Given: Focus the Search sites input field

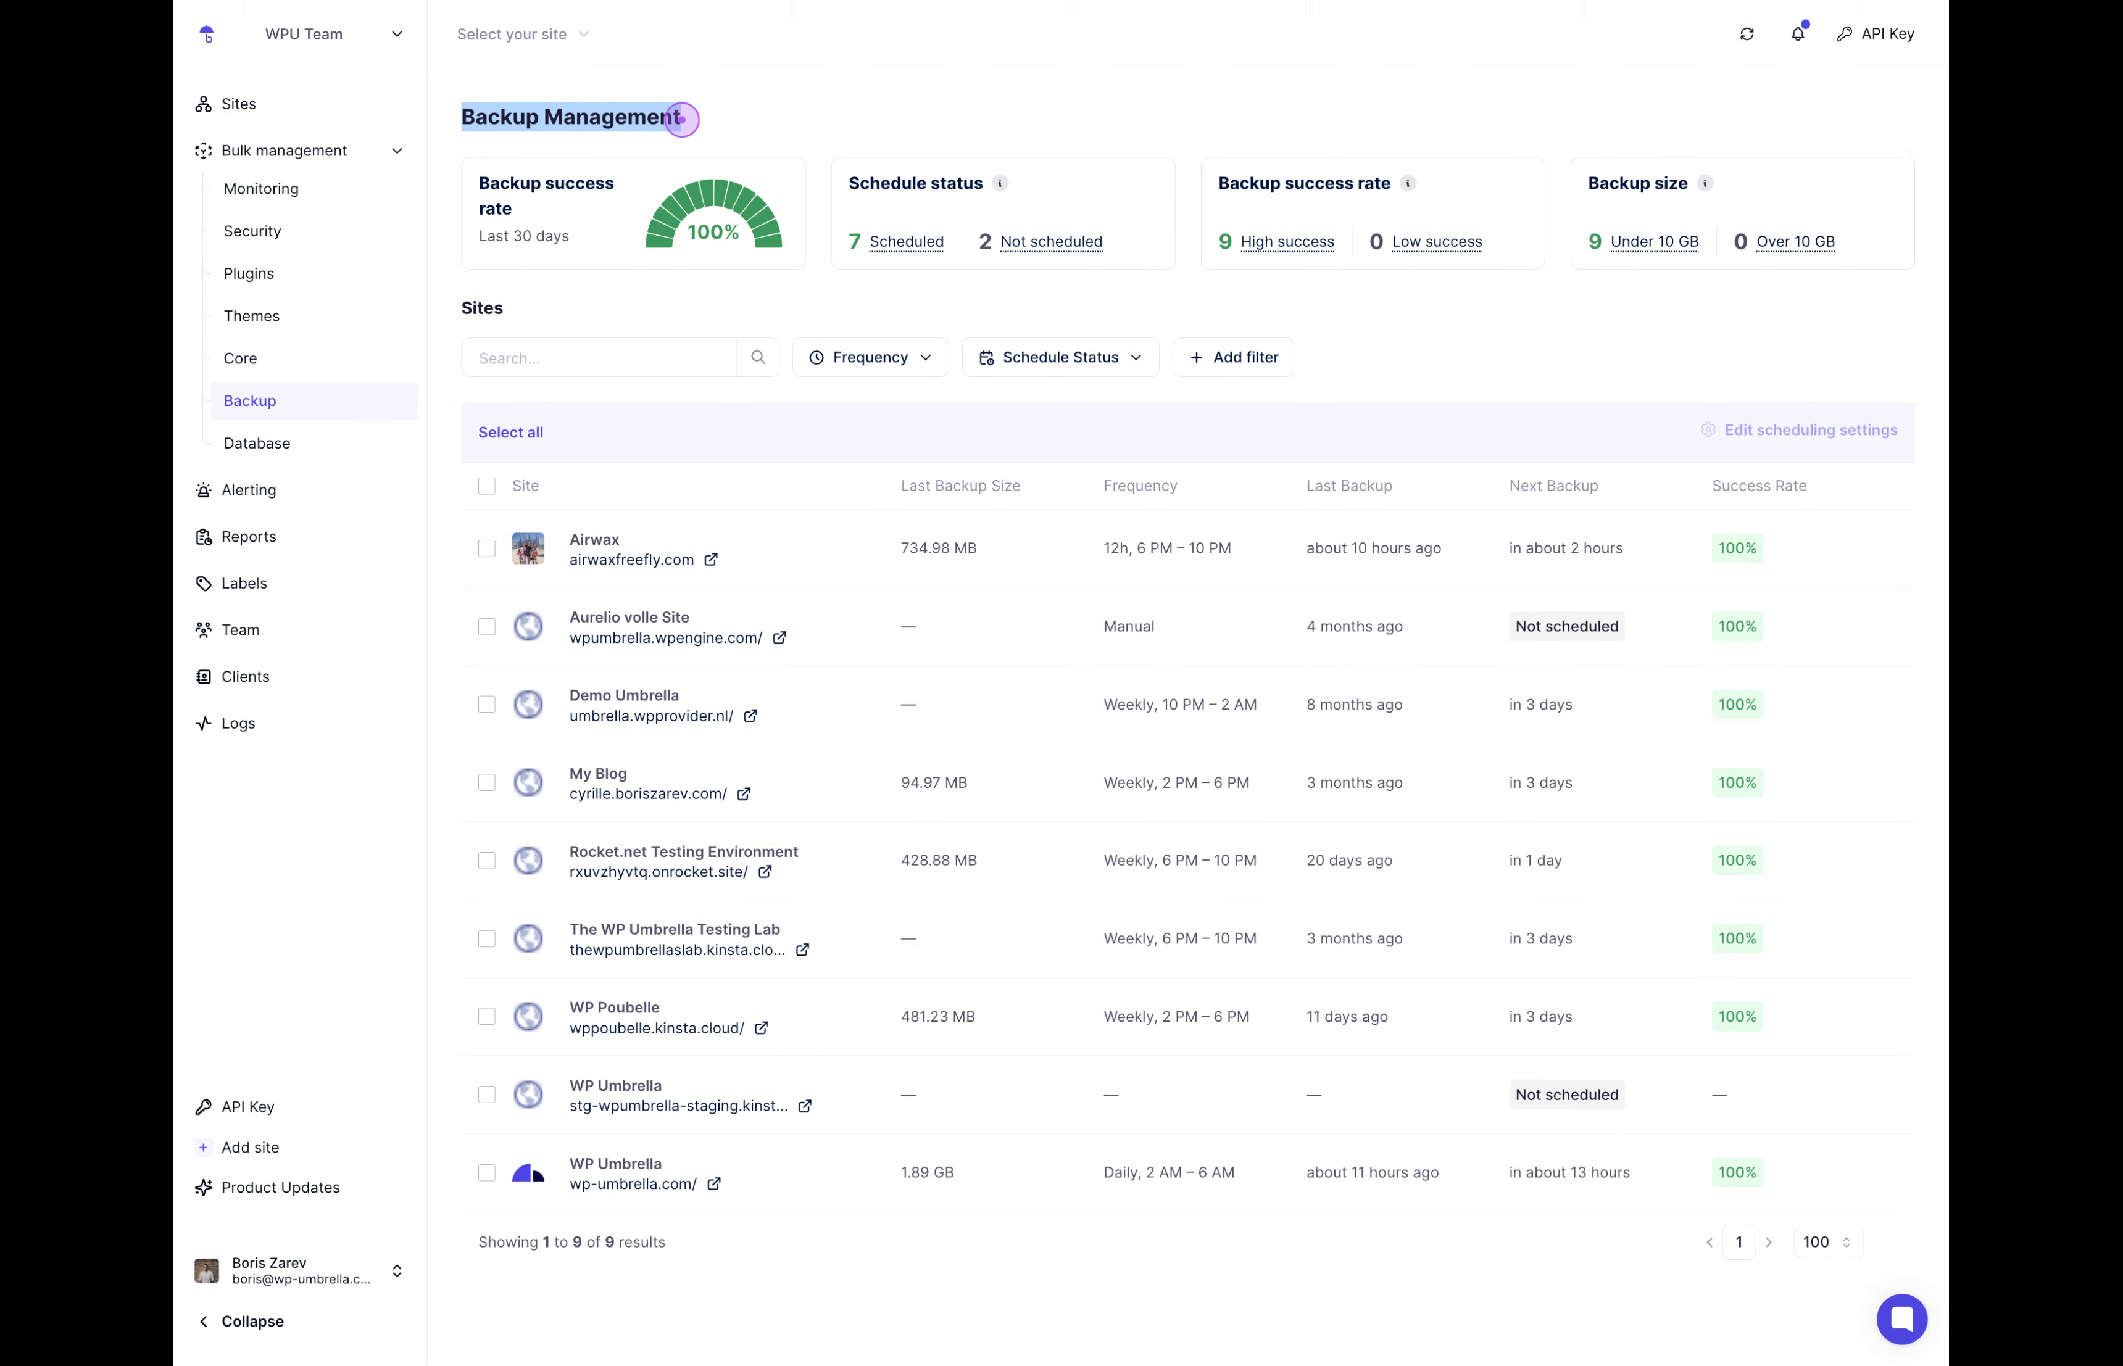Looking at the screenshot, I should pyautogui.click(x=599, y=357).
